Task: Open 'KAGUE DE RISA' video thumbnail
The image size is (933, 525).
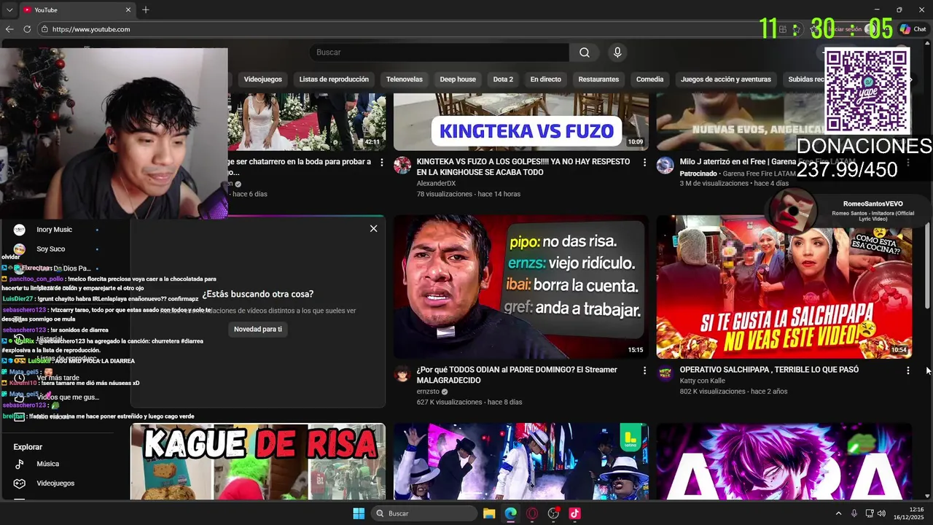Action: coord(258,462)
